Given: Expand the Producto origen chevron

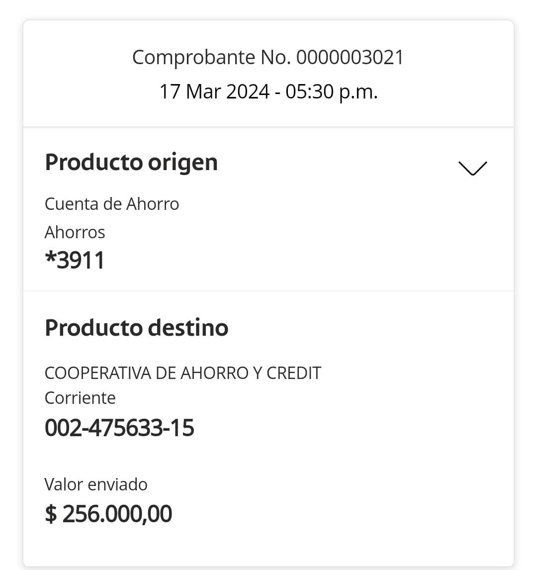Looking at the screenshot, I should [472, 168].
